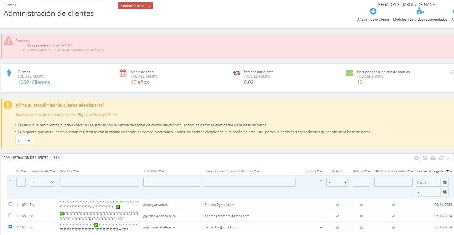Select radio option allowing clients to re-register
The height and width of the screenshot is (235, 454).
tap(17, 125)
